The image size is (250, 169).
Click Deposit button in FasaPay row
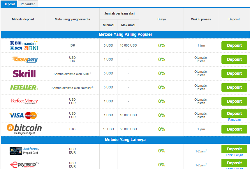pyautogui.click(x=234, y=60)
